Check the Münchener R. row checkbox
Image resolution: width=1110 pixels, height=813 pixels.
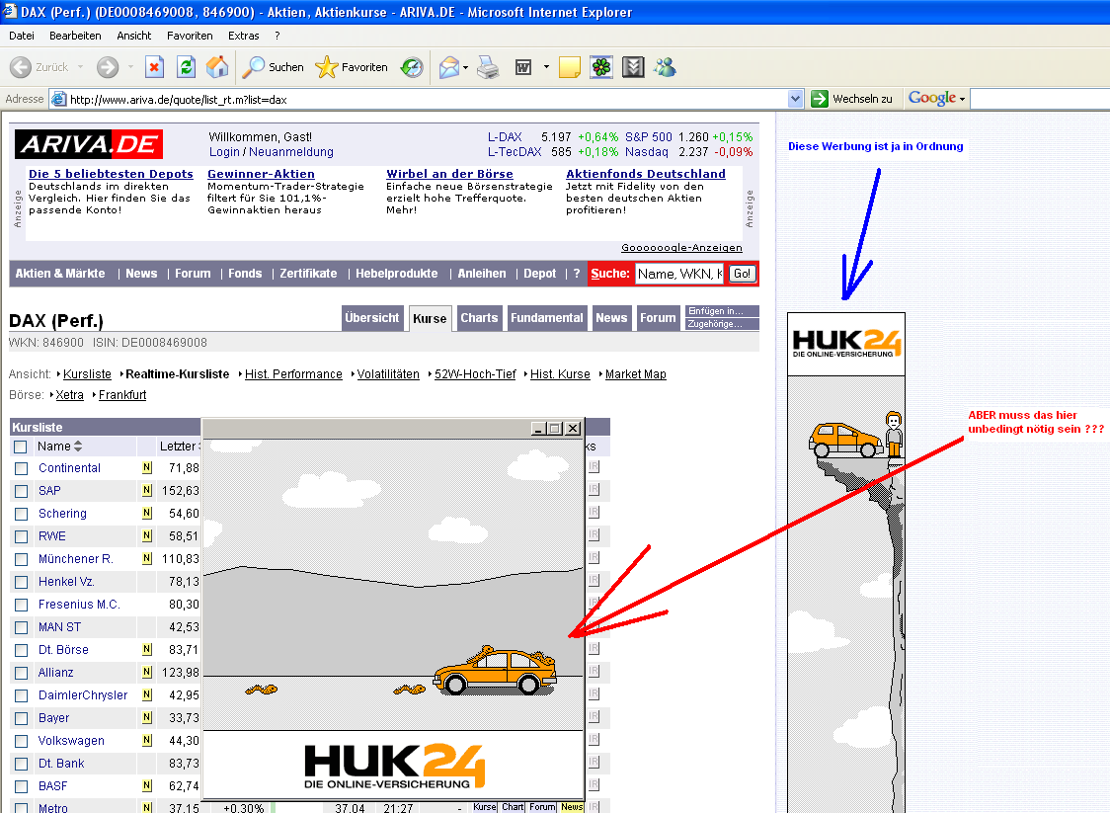point(22,559)
